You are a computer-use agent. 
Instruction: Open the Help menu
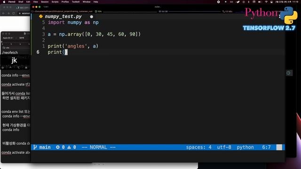95,2
